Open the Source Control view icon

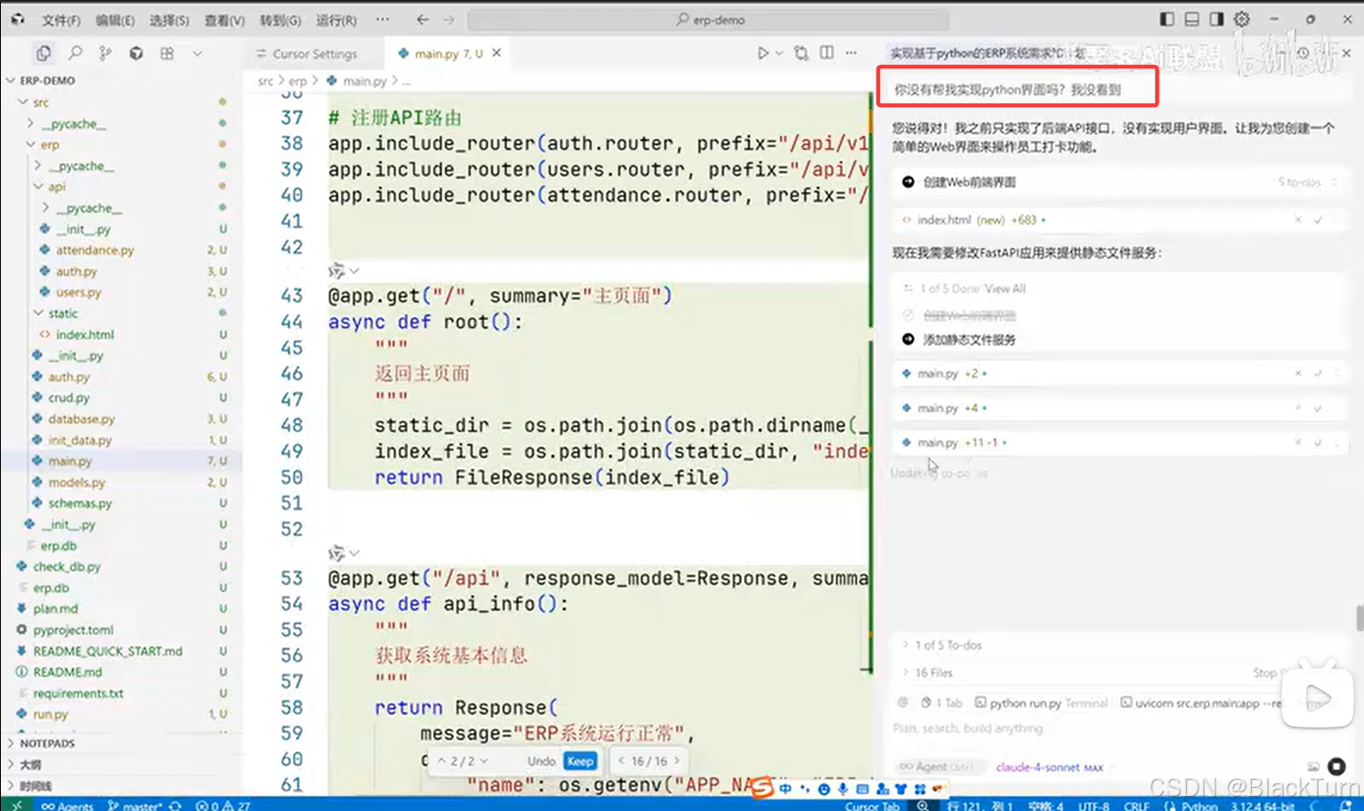[x=105, y=53]
